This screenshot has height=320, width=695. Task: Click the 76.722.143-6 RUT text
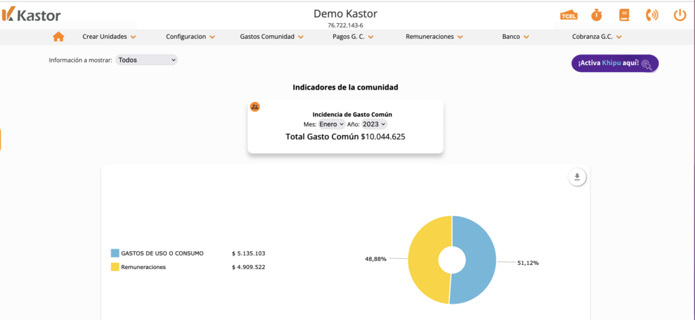[345, 25]
